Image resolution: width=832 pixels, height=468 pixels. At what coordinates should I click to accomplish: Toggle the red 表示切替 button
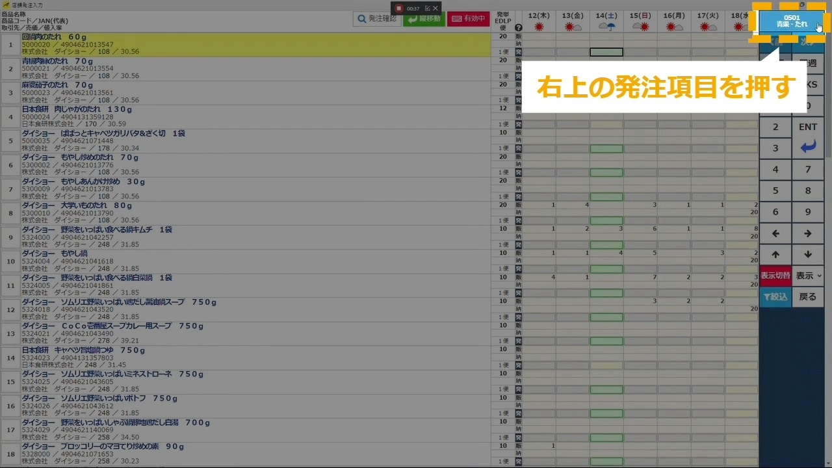[x=775, y=276]
